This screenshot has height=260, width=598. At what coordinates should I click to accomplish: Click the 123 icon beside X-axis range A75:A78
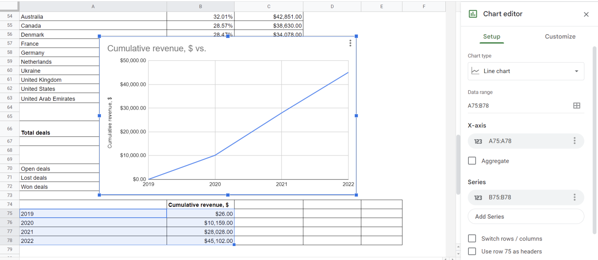[x=478, y=141]
